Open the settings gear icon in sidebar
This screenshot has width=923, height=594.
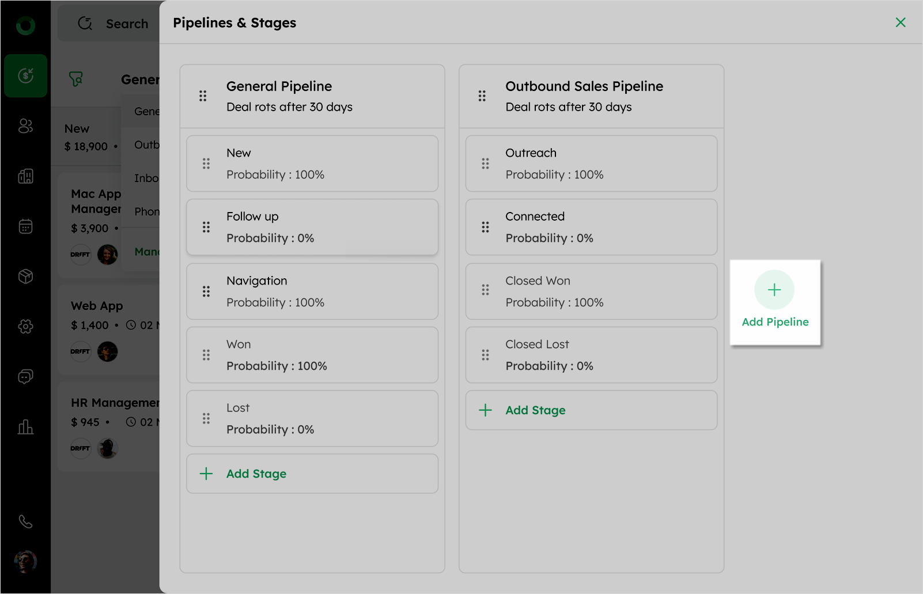[x=25, y=327]
